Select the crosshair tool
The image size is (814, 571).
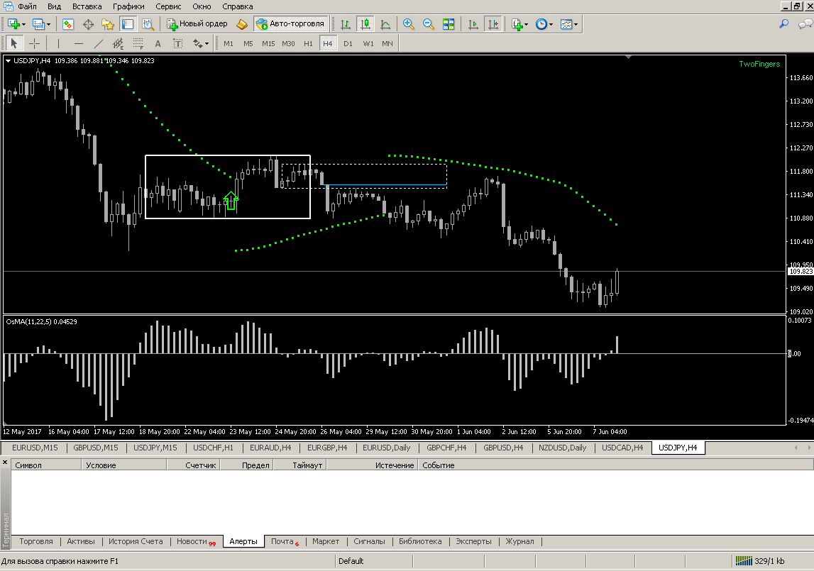pos(34,43)
